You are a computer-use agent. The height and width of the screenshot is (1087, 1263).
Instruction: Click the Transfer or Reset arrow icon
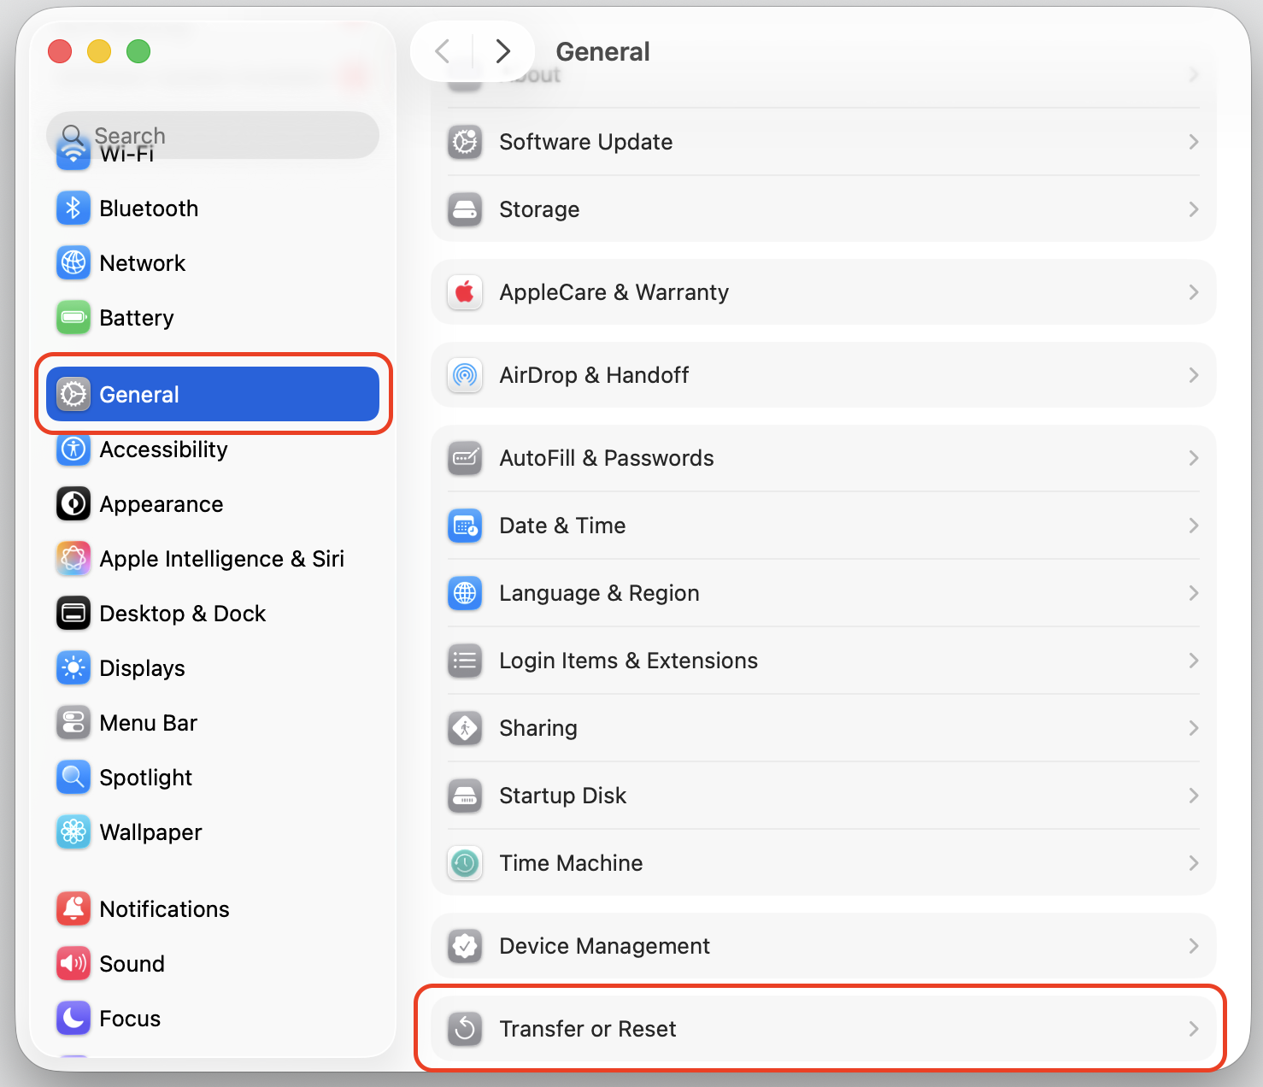465,1029
